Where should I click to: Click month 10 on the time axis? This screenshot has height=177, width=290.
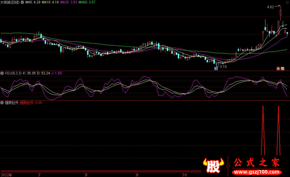[x=184, y=174]
